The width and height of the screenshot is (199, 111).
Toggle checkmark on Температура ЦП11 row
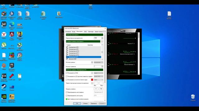pos(67,53)
